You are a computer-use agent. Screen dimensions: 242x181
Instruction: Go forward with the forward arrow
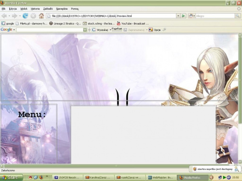click(15, 16)
